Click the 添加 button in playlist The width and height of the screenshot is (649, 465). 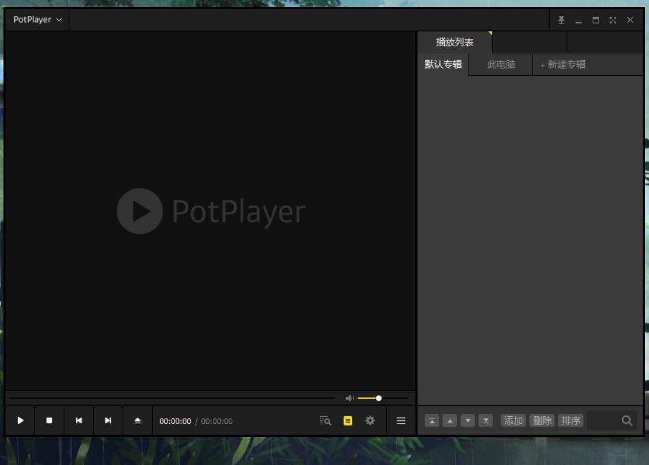513,420
